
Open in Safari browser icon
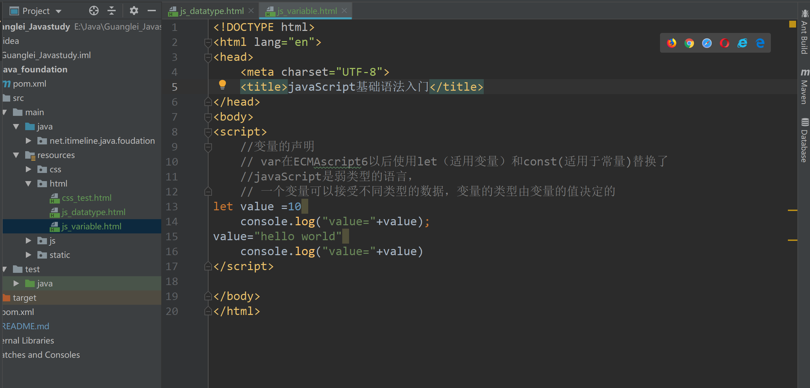(707, 43)
